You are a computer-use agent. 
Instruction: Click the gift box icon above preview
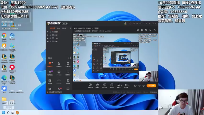point(138,30)
